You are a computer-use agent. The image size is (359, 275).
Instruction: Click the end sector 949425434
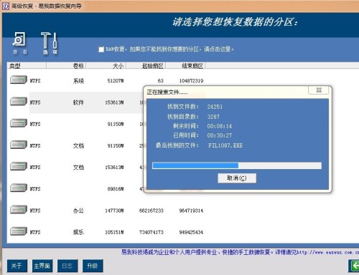click(191, 232)
